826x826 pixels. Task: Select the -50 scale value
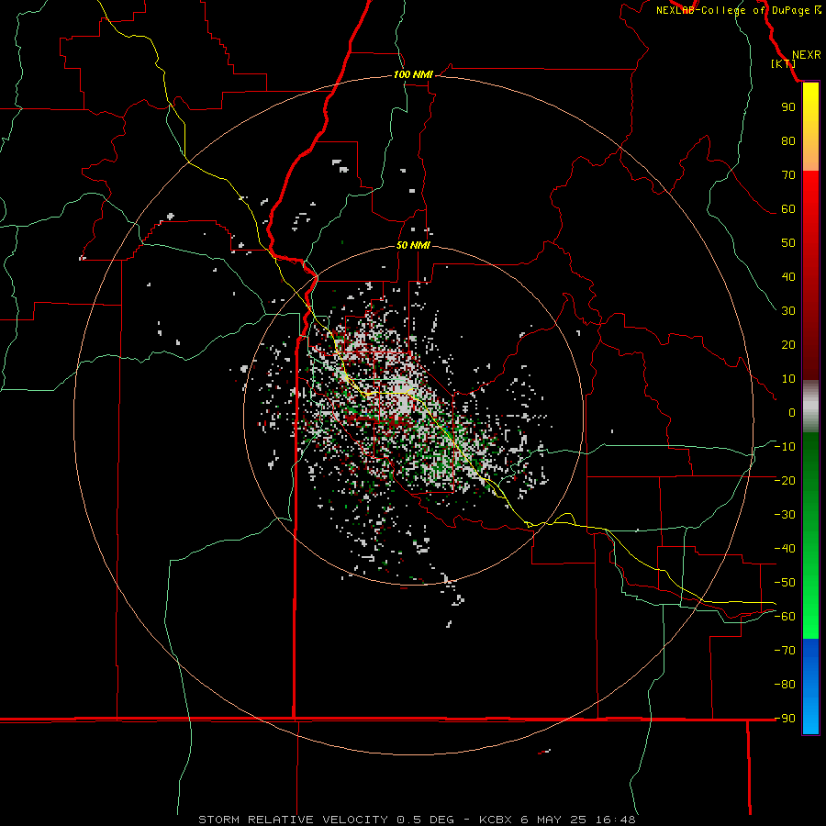[785, 583]
